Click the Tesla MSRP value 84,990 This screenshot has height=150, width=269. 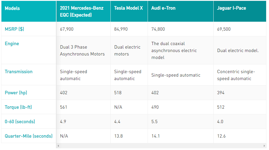pyautogui.click(x=121, y=29)
